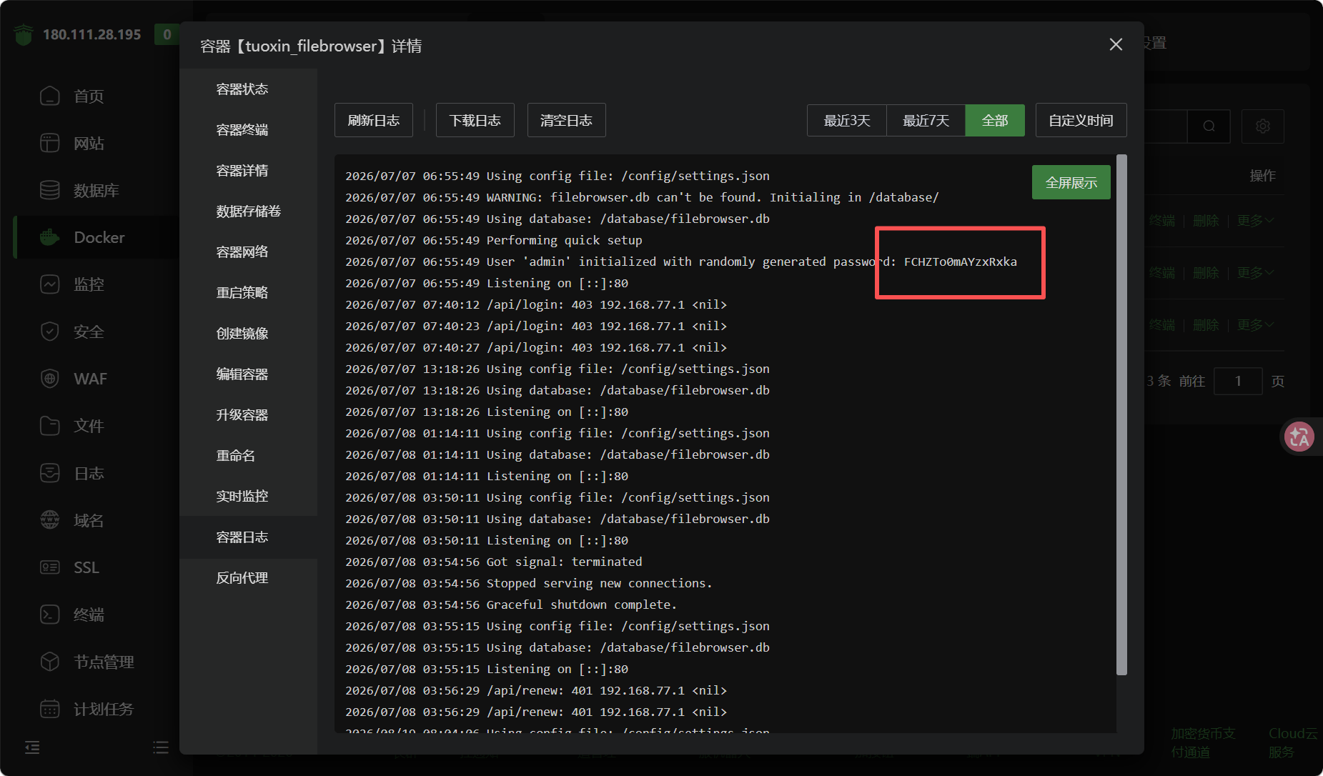The width and height of the screenshot is (1323, 776).
Task: Click the generated password FCHZTo0mAYzxRxka
Action: click(960, 262)
